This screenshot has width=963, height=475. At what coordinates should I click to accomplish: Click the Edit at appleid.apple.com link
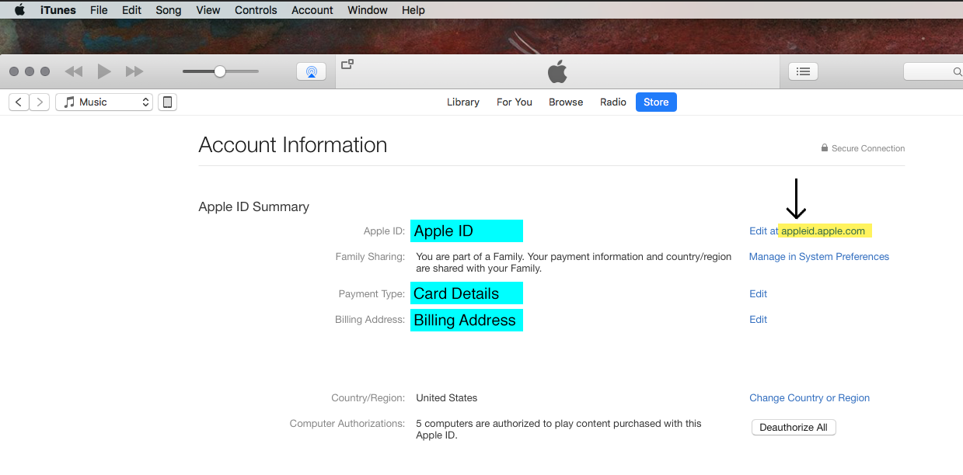[807, 231]
